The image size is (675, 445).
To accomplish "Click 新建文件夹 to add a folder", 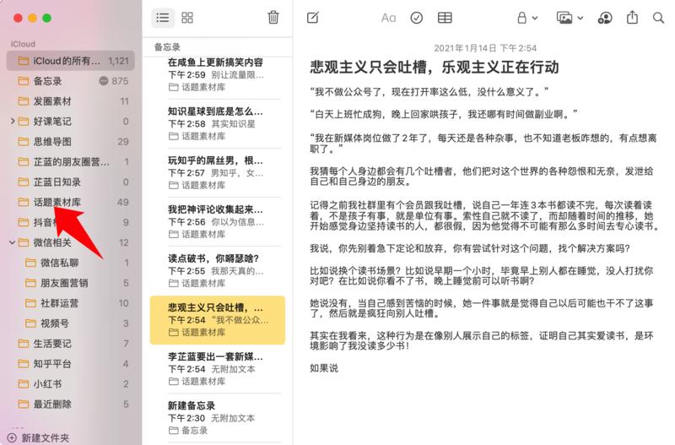I will (45, 437).
